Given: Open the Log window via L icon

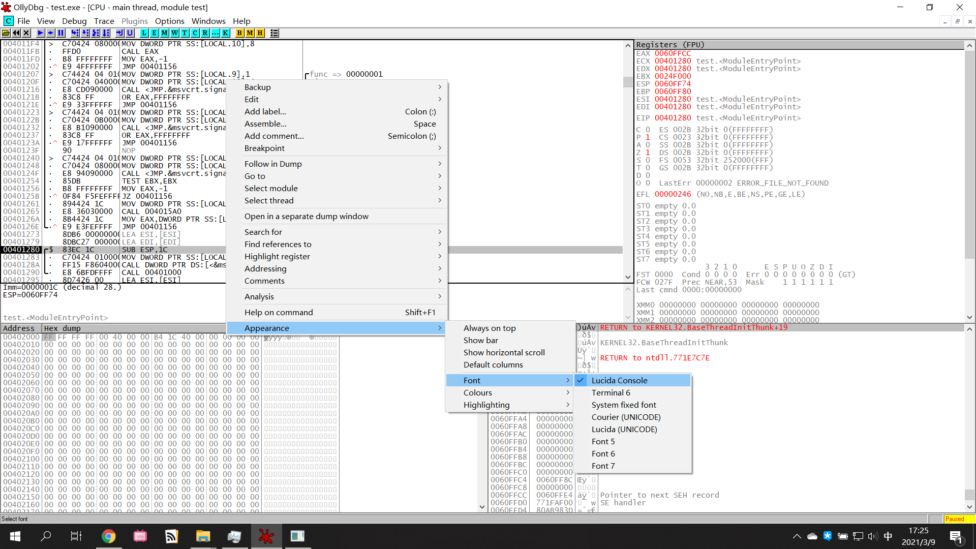Looking at the screenshot, I should (144, 33).
